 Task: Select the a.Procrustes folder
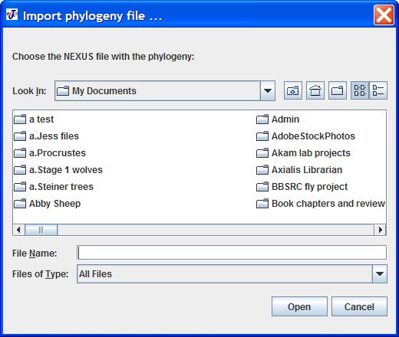coord(50,153)
